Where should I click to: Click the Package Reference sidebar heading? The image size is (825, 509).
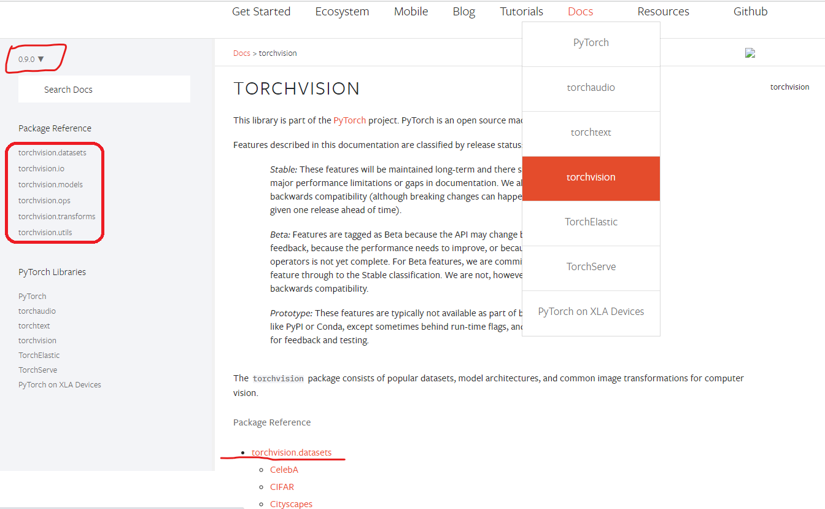click(55, 128)
